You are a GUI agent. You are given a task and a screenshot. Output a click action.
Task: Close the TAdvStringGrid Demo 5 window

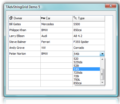coord(111,6)
